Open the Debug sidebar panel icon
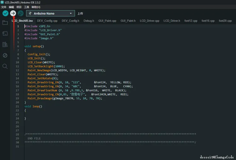This screenshot has height=160, width=236. (5, 55)
